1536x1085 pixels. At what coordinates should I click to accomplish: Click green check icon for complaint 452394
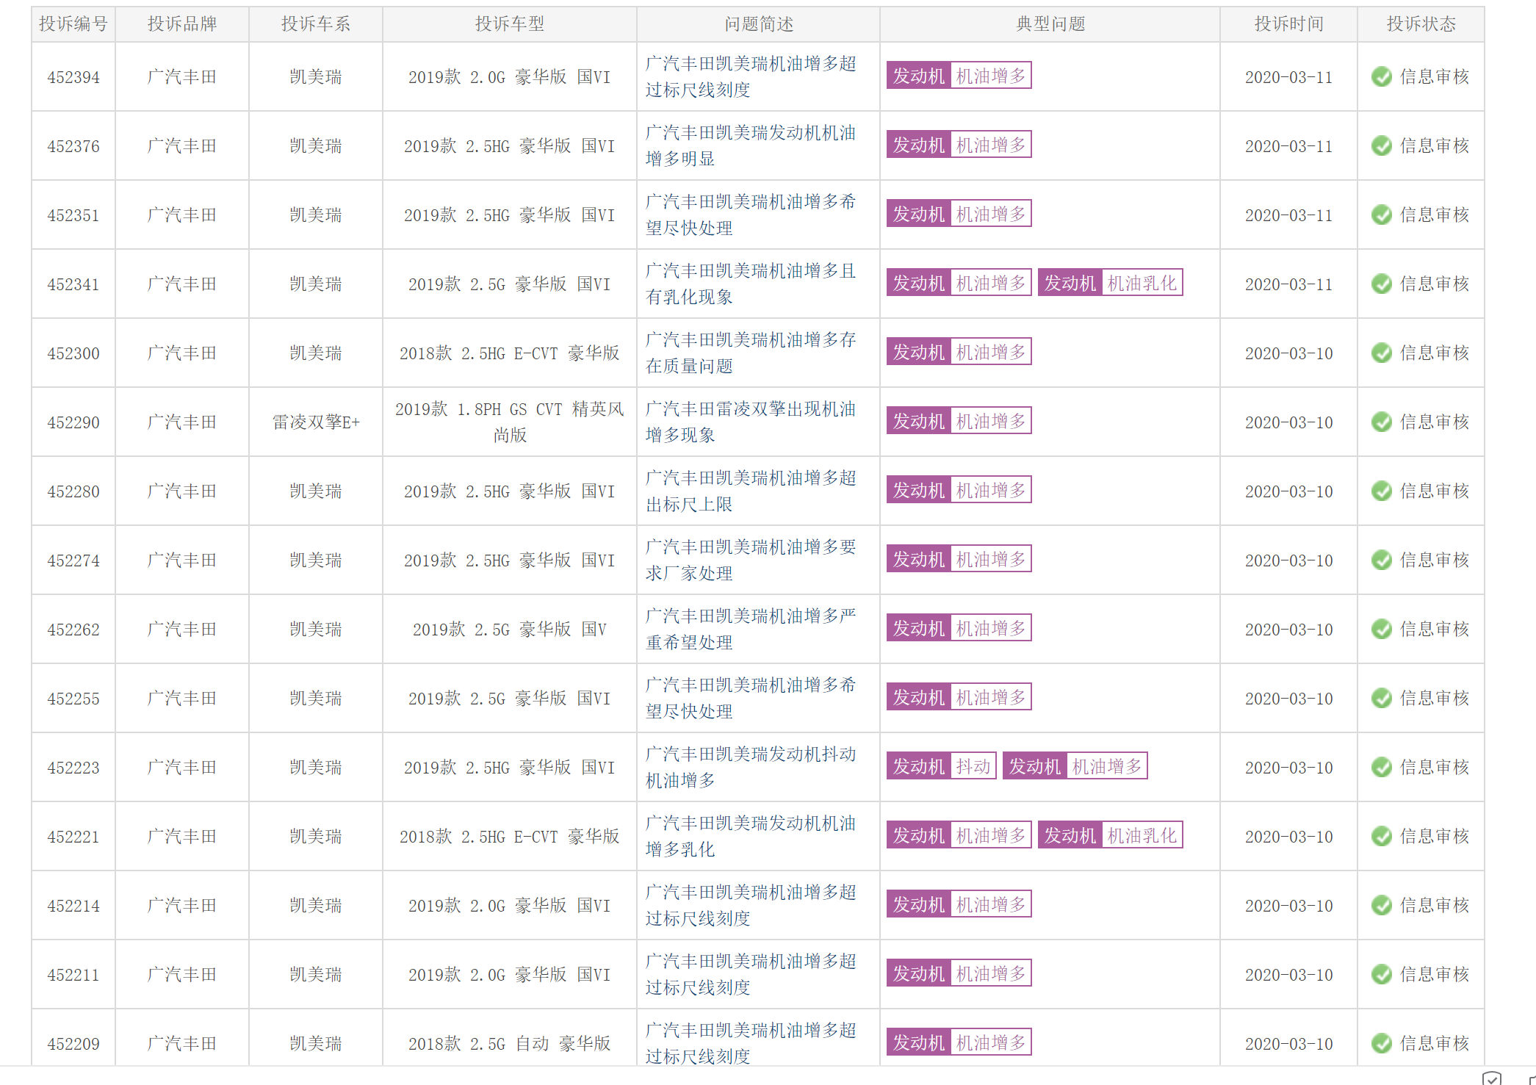click(1382, 76)
